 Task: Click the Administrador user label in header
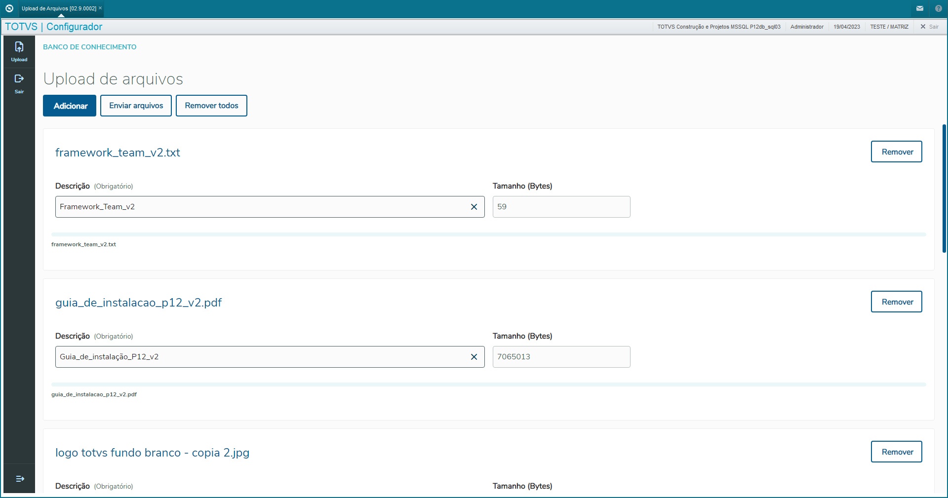807,27
